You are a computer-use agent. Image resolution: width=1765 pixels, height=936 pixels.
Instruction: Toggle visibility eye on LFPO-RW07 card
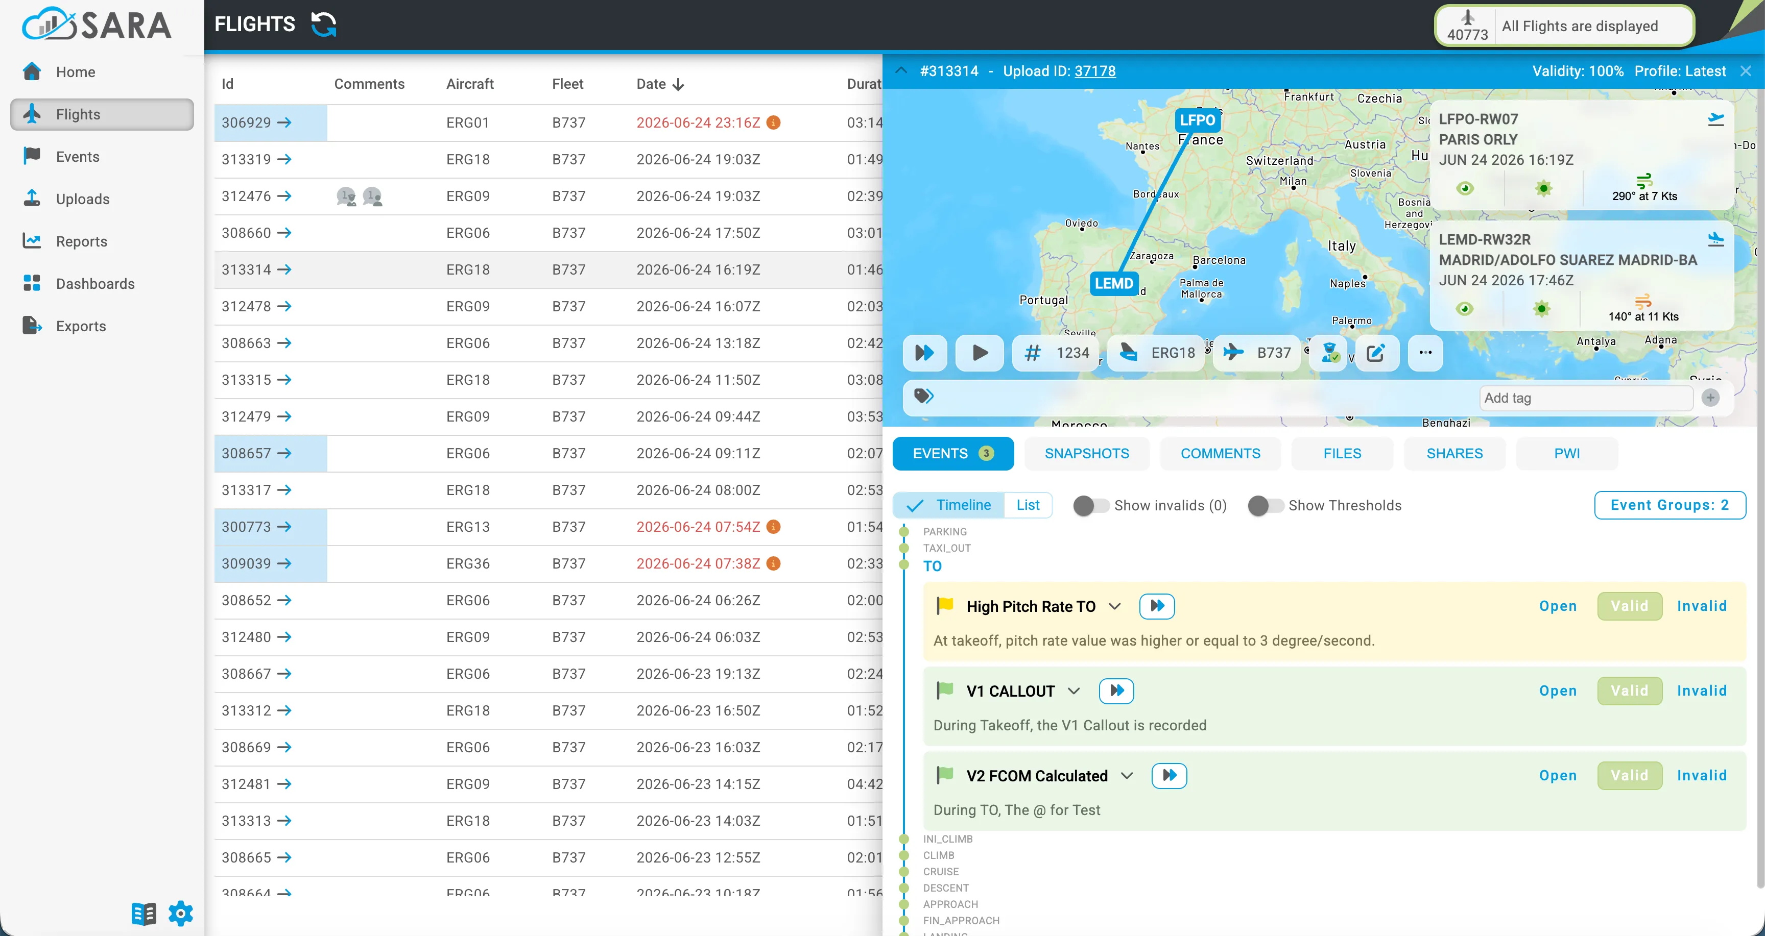[1465, 188]
